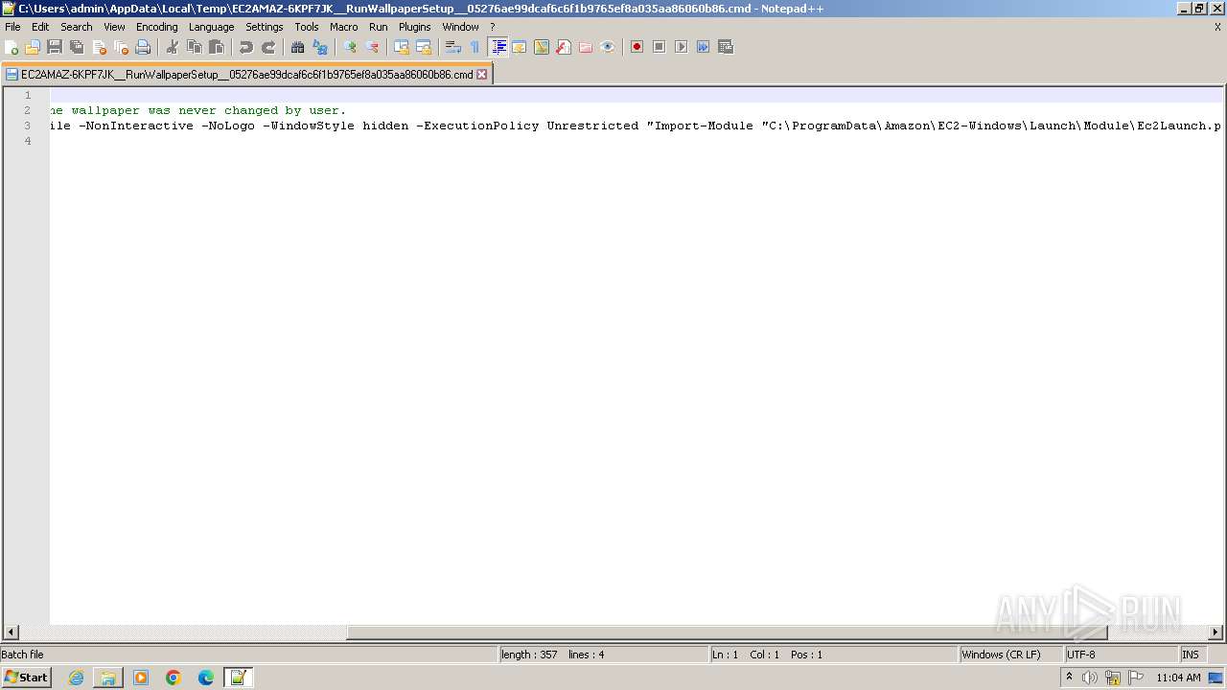The height and width of the screenshot is (690, 1227).
Task: Open the Run menu
Action: 379,27
